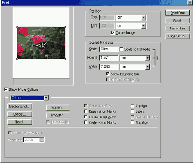Enable the Negative checkbox
193x163 pixels.
point(132,123)
